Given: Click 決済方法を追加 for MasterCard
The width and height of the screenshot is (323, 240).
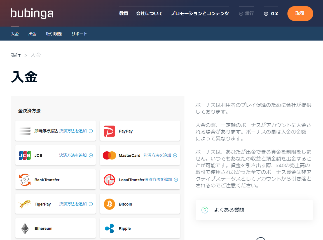Looking at the screenshot, I should (157, 155).
